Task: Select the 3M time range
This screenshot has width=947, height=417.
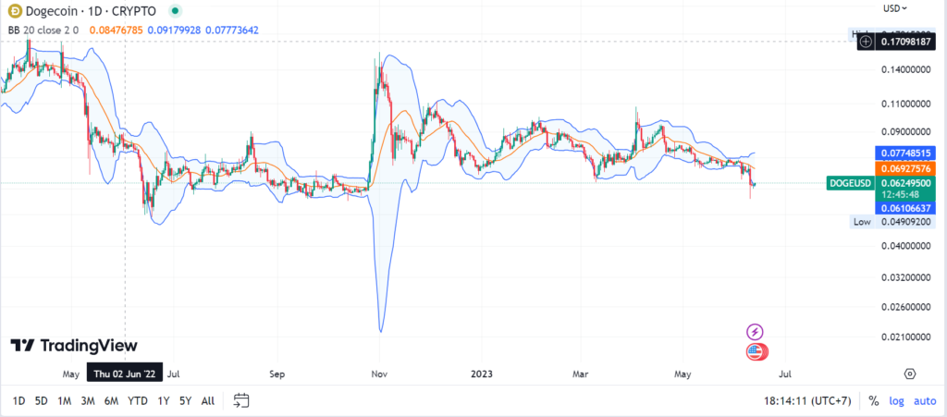Action: (88, 400)
